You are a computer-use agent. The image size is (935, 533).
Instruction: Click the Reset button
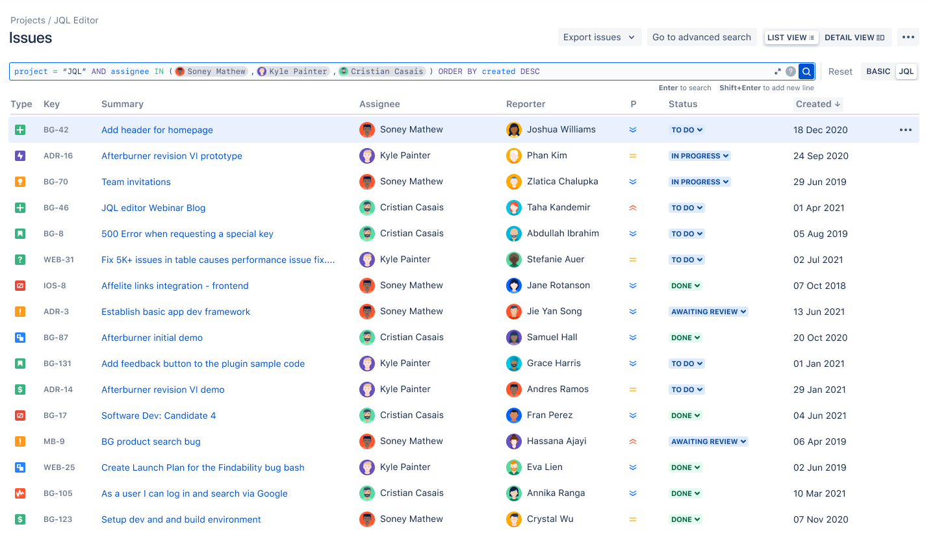[840, 71]
